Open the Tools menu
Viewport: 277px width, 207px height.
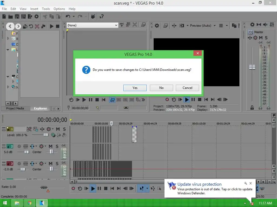(46, 9)
